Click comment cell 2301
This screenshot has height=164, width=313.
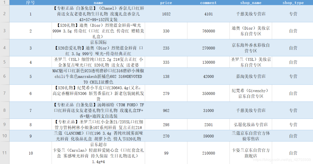(x=208, y=125)
